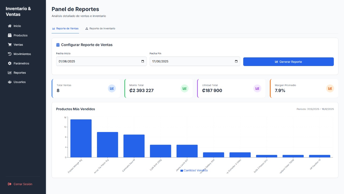
Task: Click the blue chart icon in Total Ventas card
Action: tap(112, 88)
